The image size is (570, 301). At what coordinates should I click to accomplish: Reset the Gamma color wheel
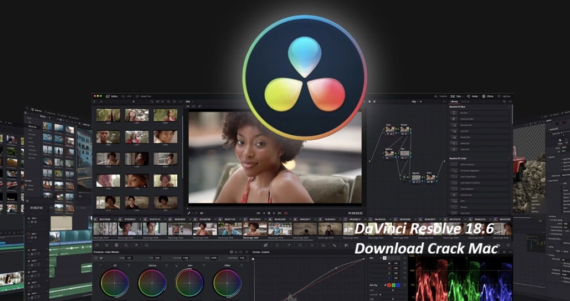[167, 266]
